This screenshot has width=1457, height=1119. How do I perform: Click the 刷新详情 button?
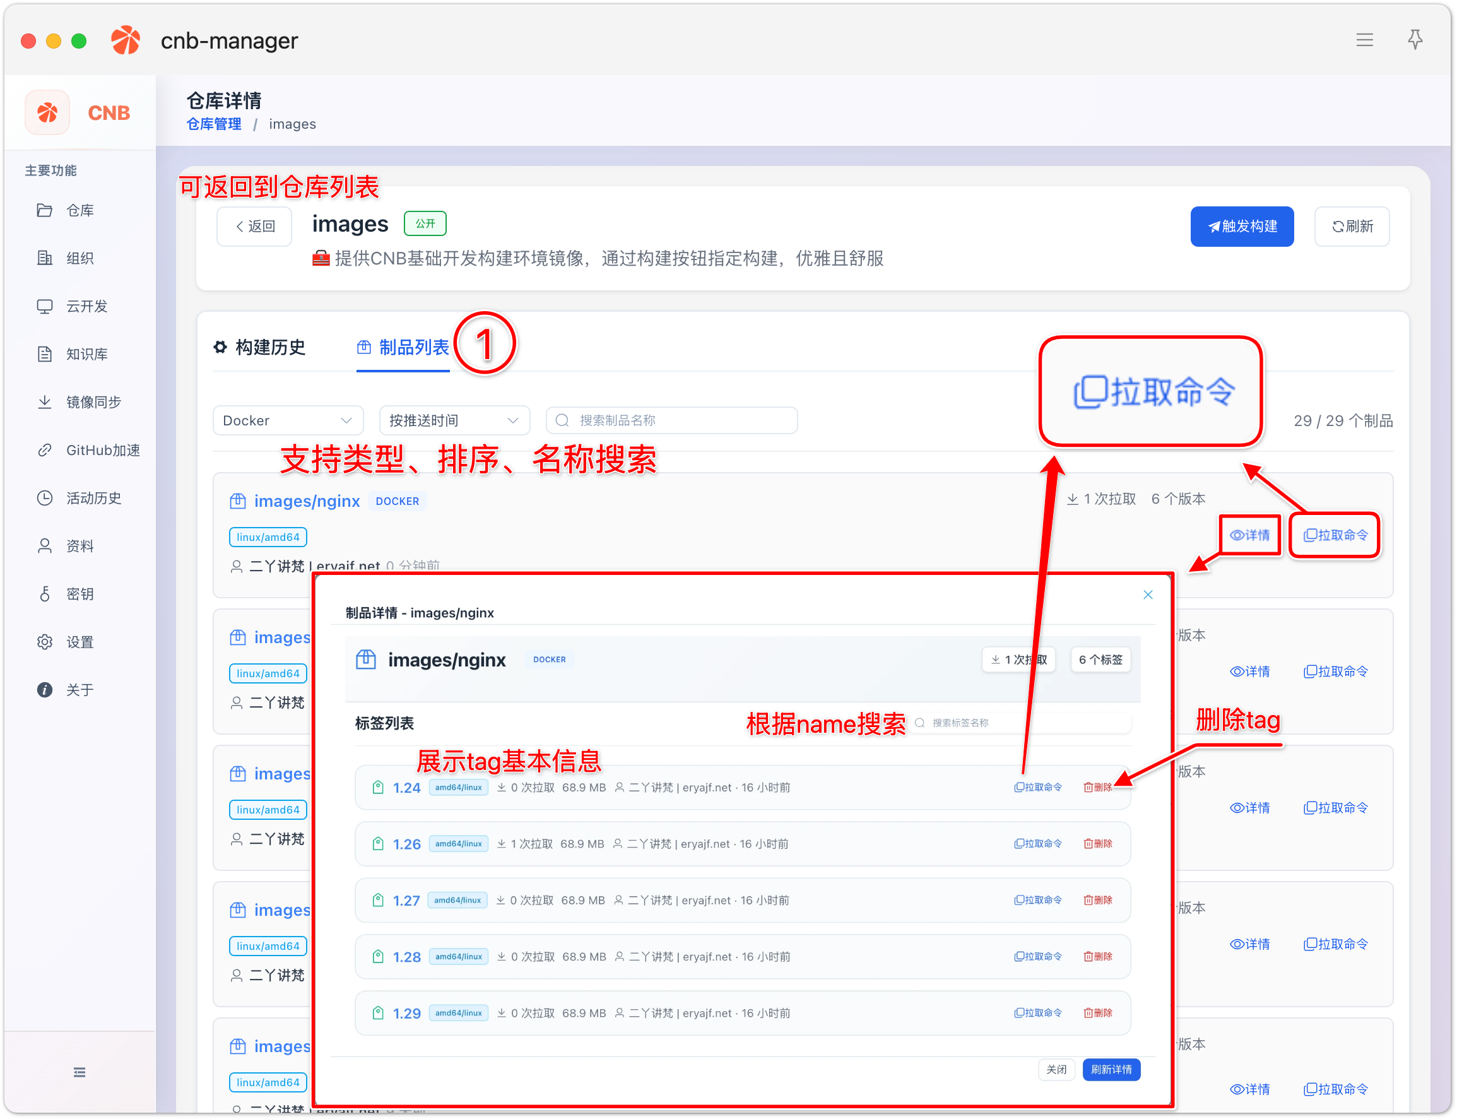coord(1111,1070)
